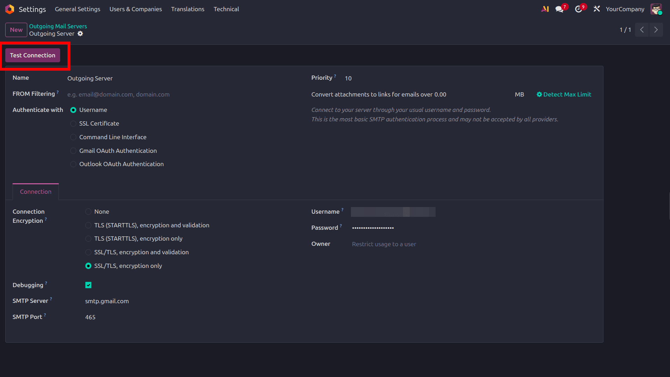Open the Settings app title
The height and width of the screenshot is (377, 670).
[x=32, y=9]
